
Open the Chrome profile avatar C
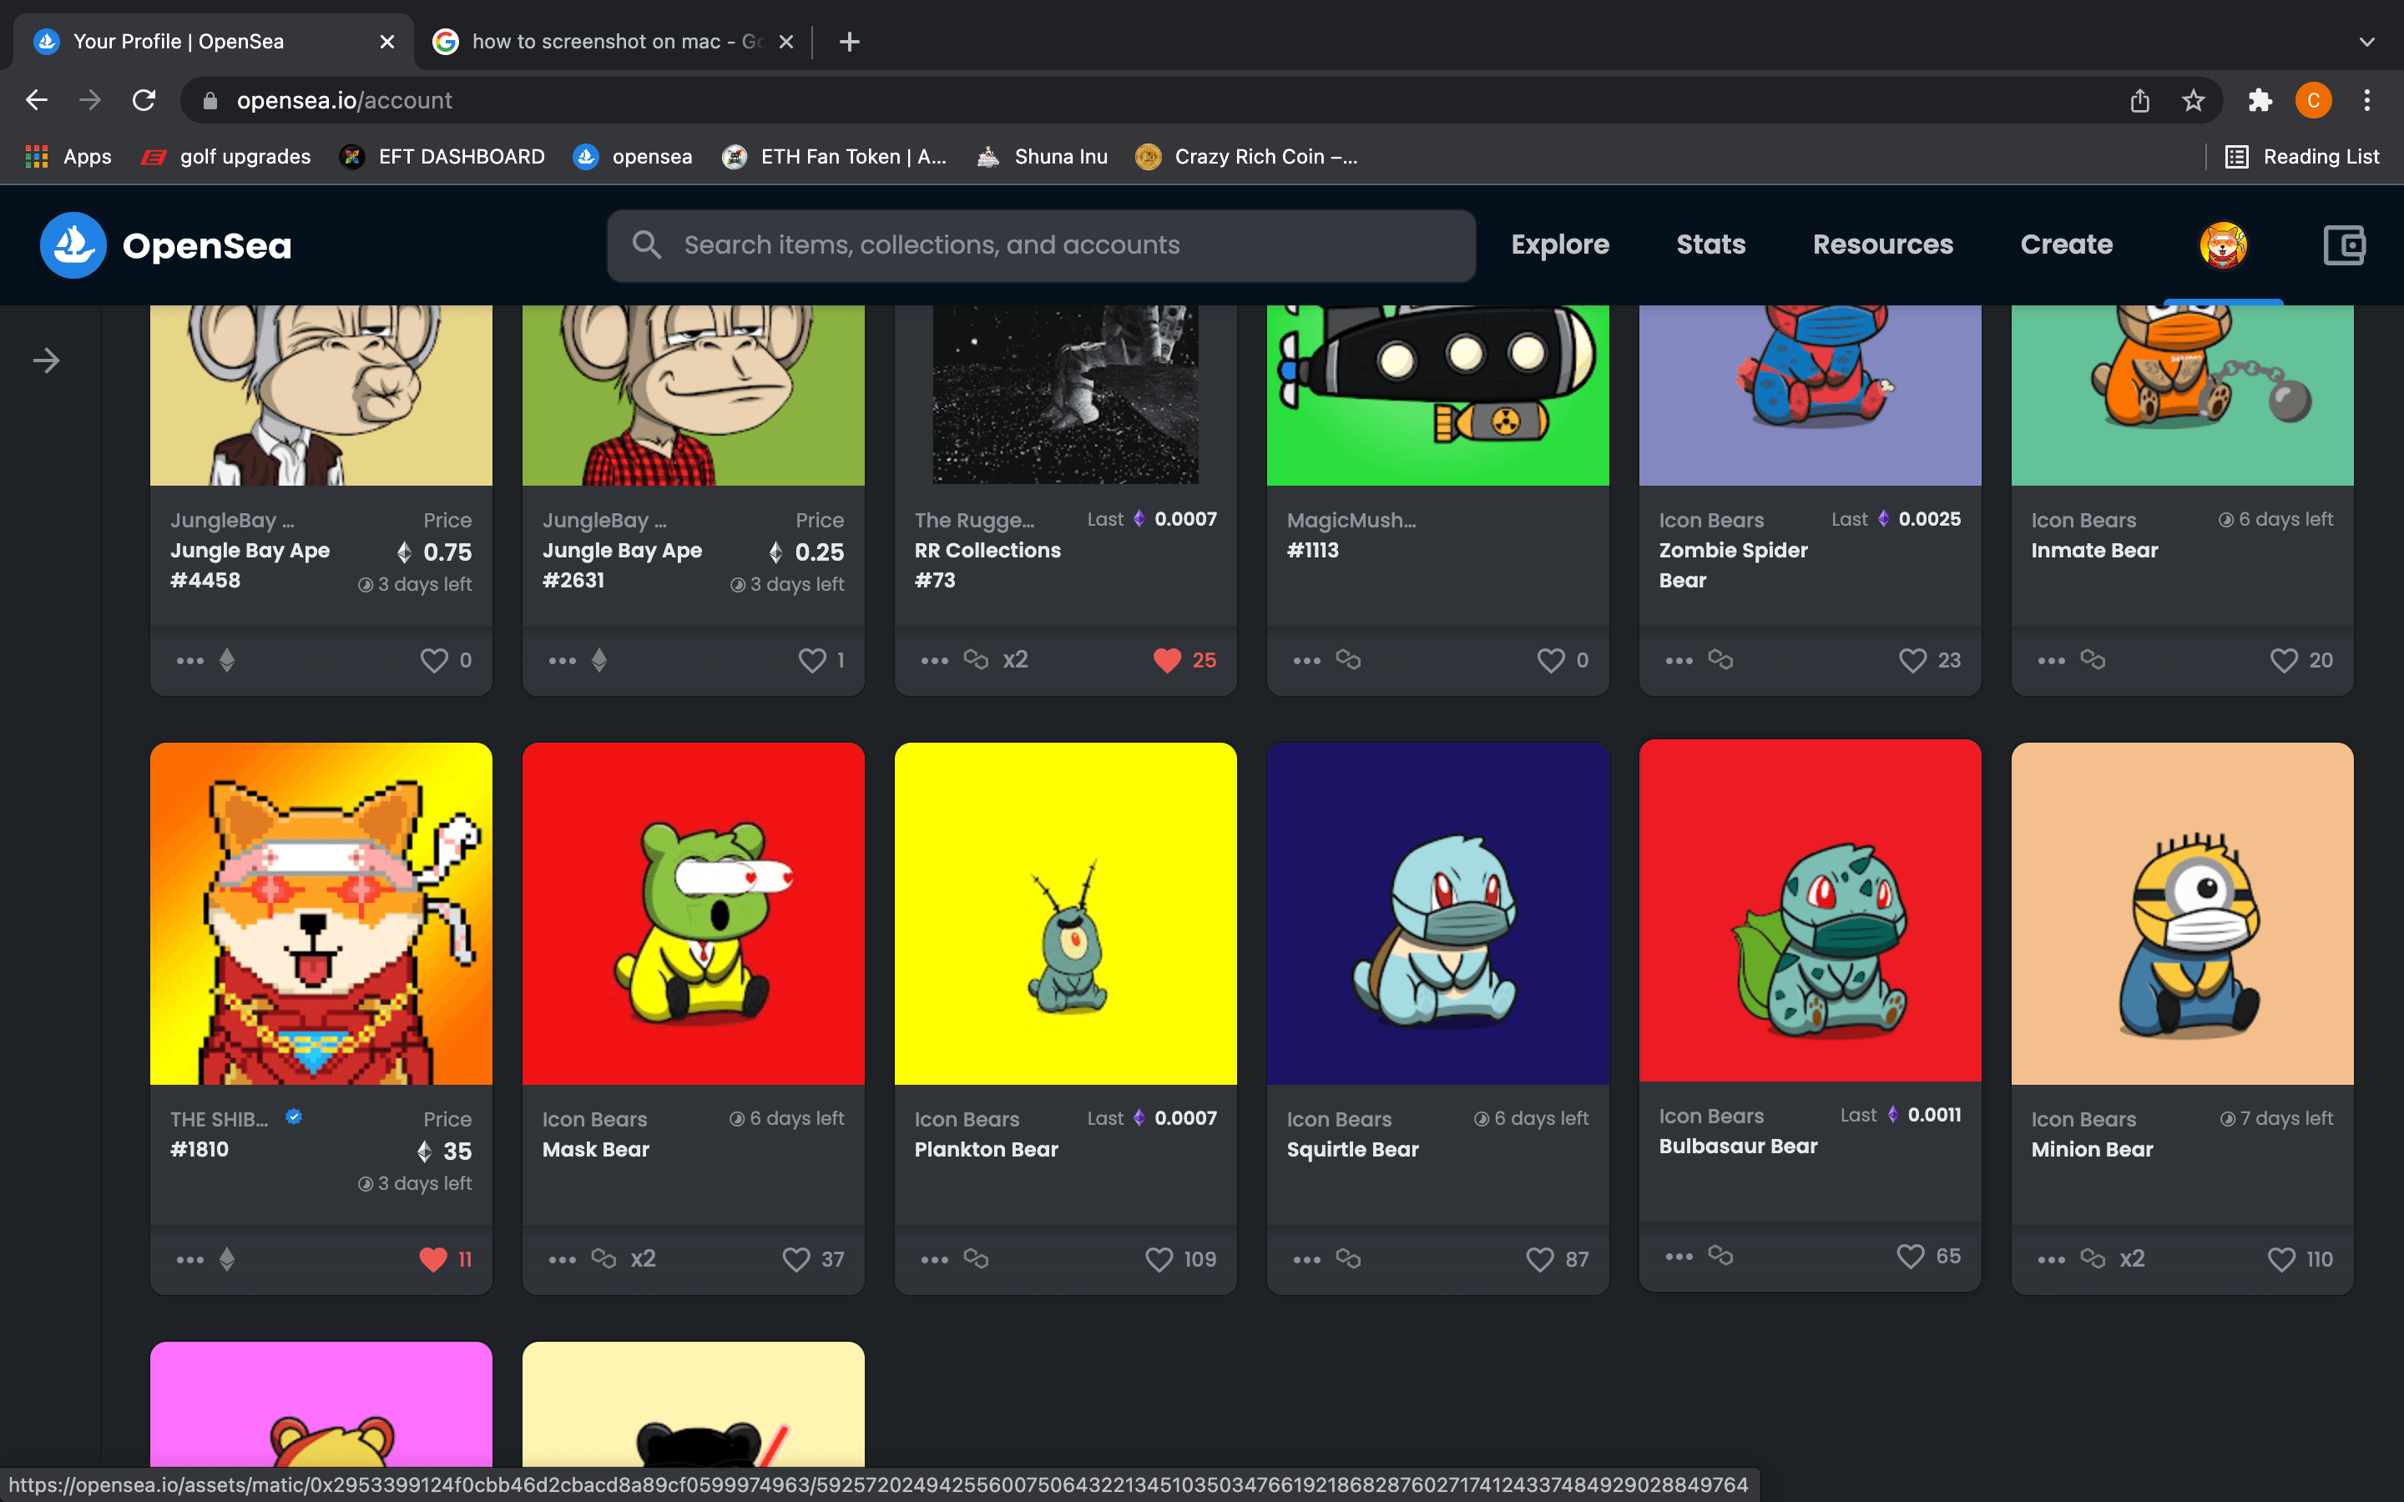click(x=2314, y=100)
